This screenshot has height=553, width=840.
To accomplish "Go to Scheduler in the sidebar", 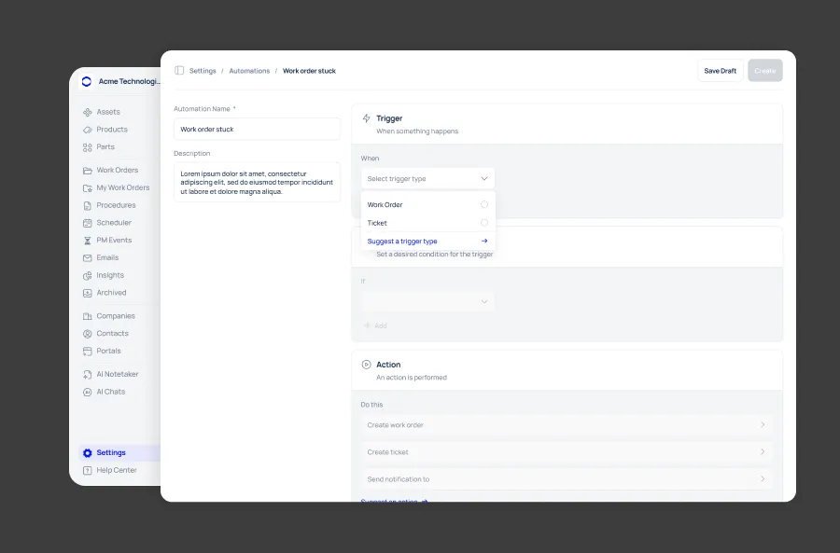I will 114,223.
